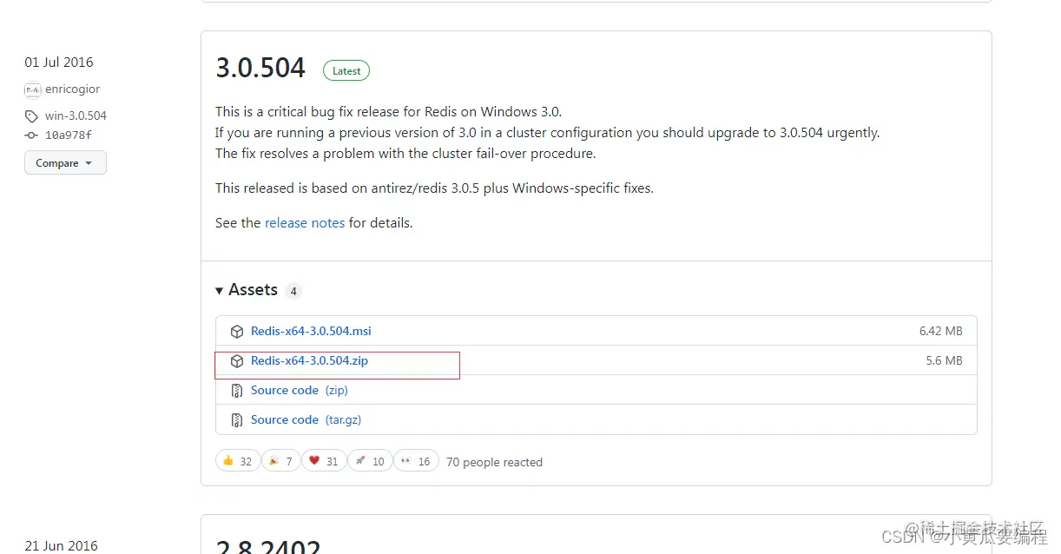Add a heart reaction (31)
Viewport: 1061px width, 554px height.
point(324,461)
